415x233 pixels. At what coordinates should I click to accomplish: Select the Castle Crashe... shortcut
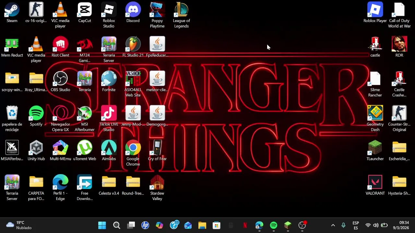pos(399,84)
